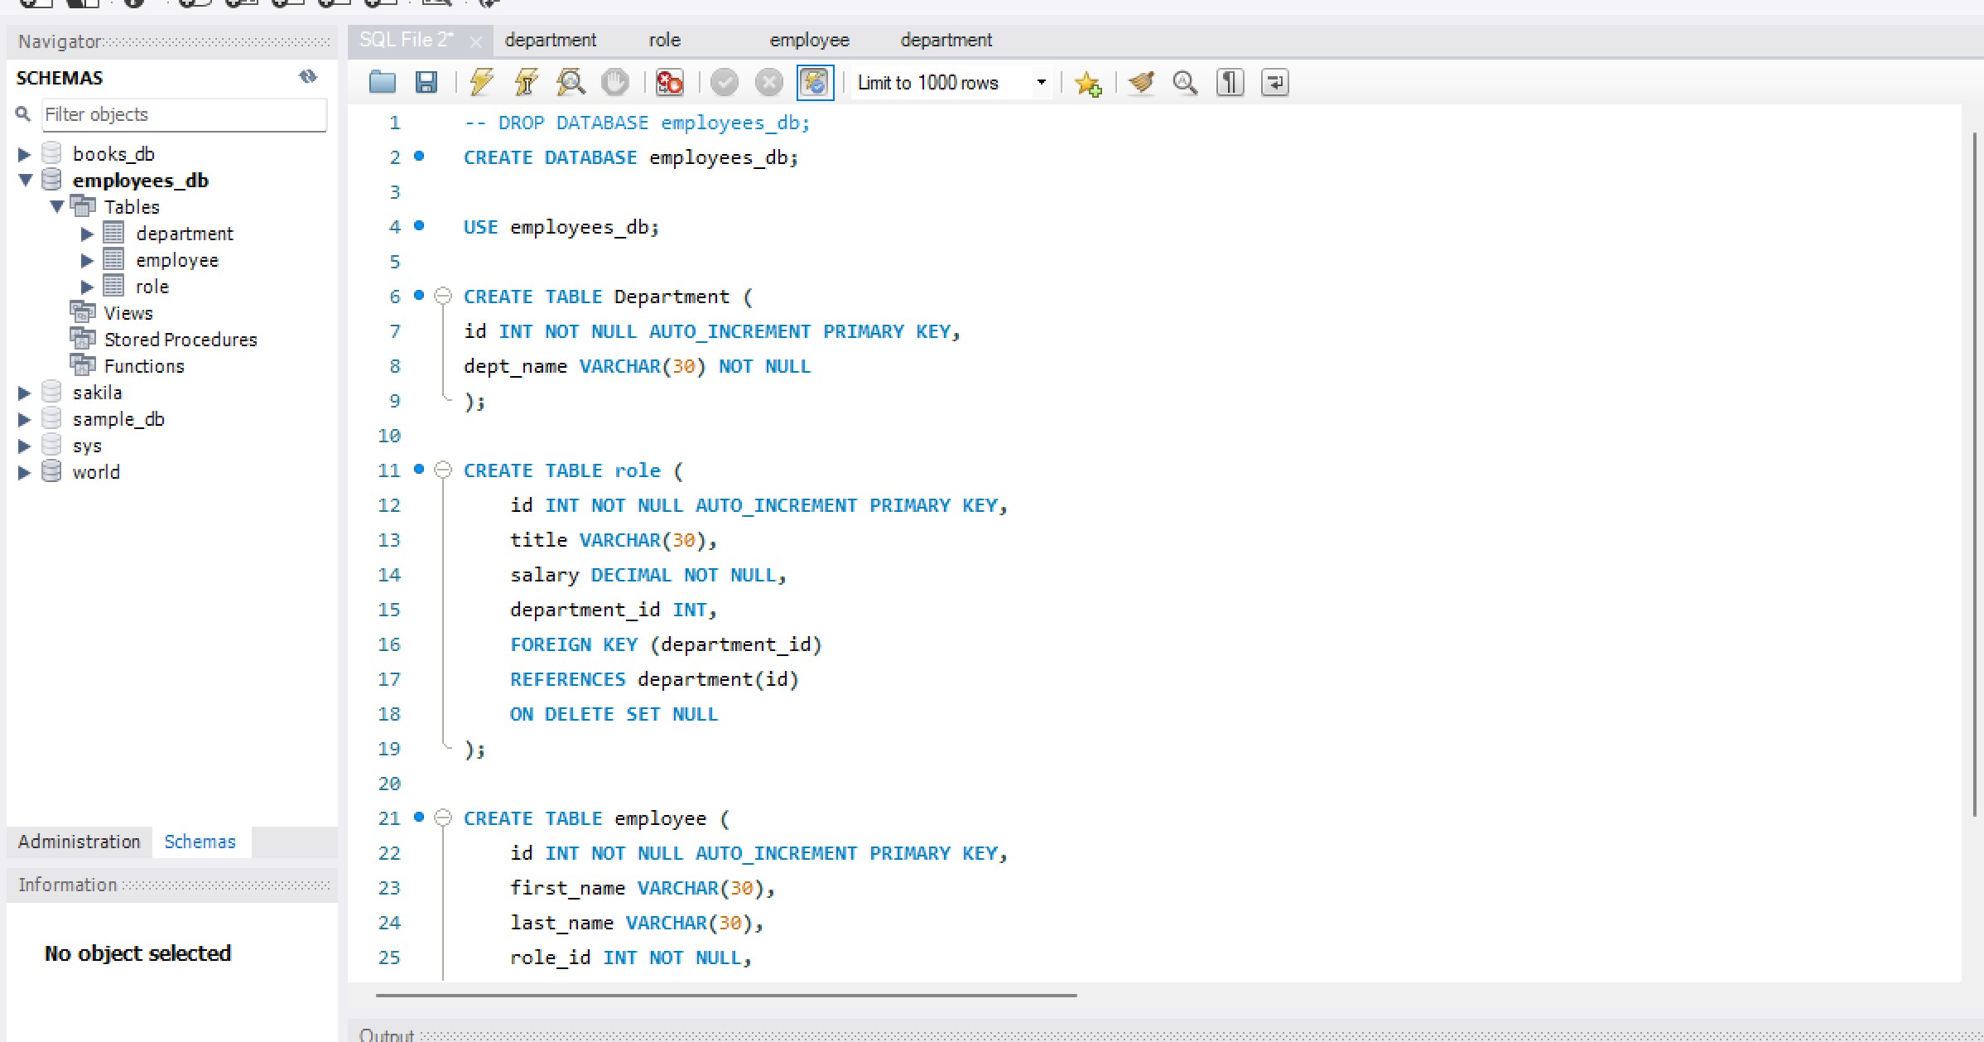
Task: Run Explain plan with the magnifier lightning icon
Action: click(571, 82)
